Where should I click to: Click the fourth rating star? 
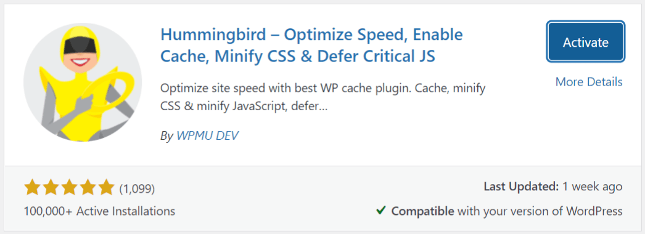pyautogui.click(x=87, y=188)
